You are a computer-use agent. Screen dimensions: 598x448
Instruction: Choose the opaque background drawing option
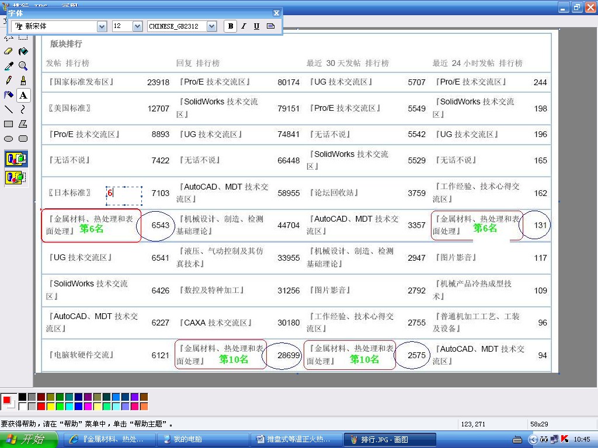point(16,159)
